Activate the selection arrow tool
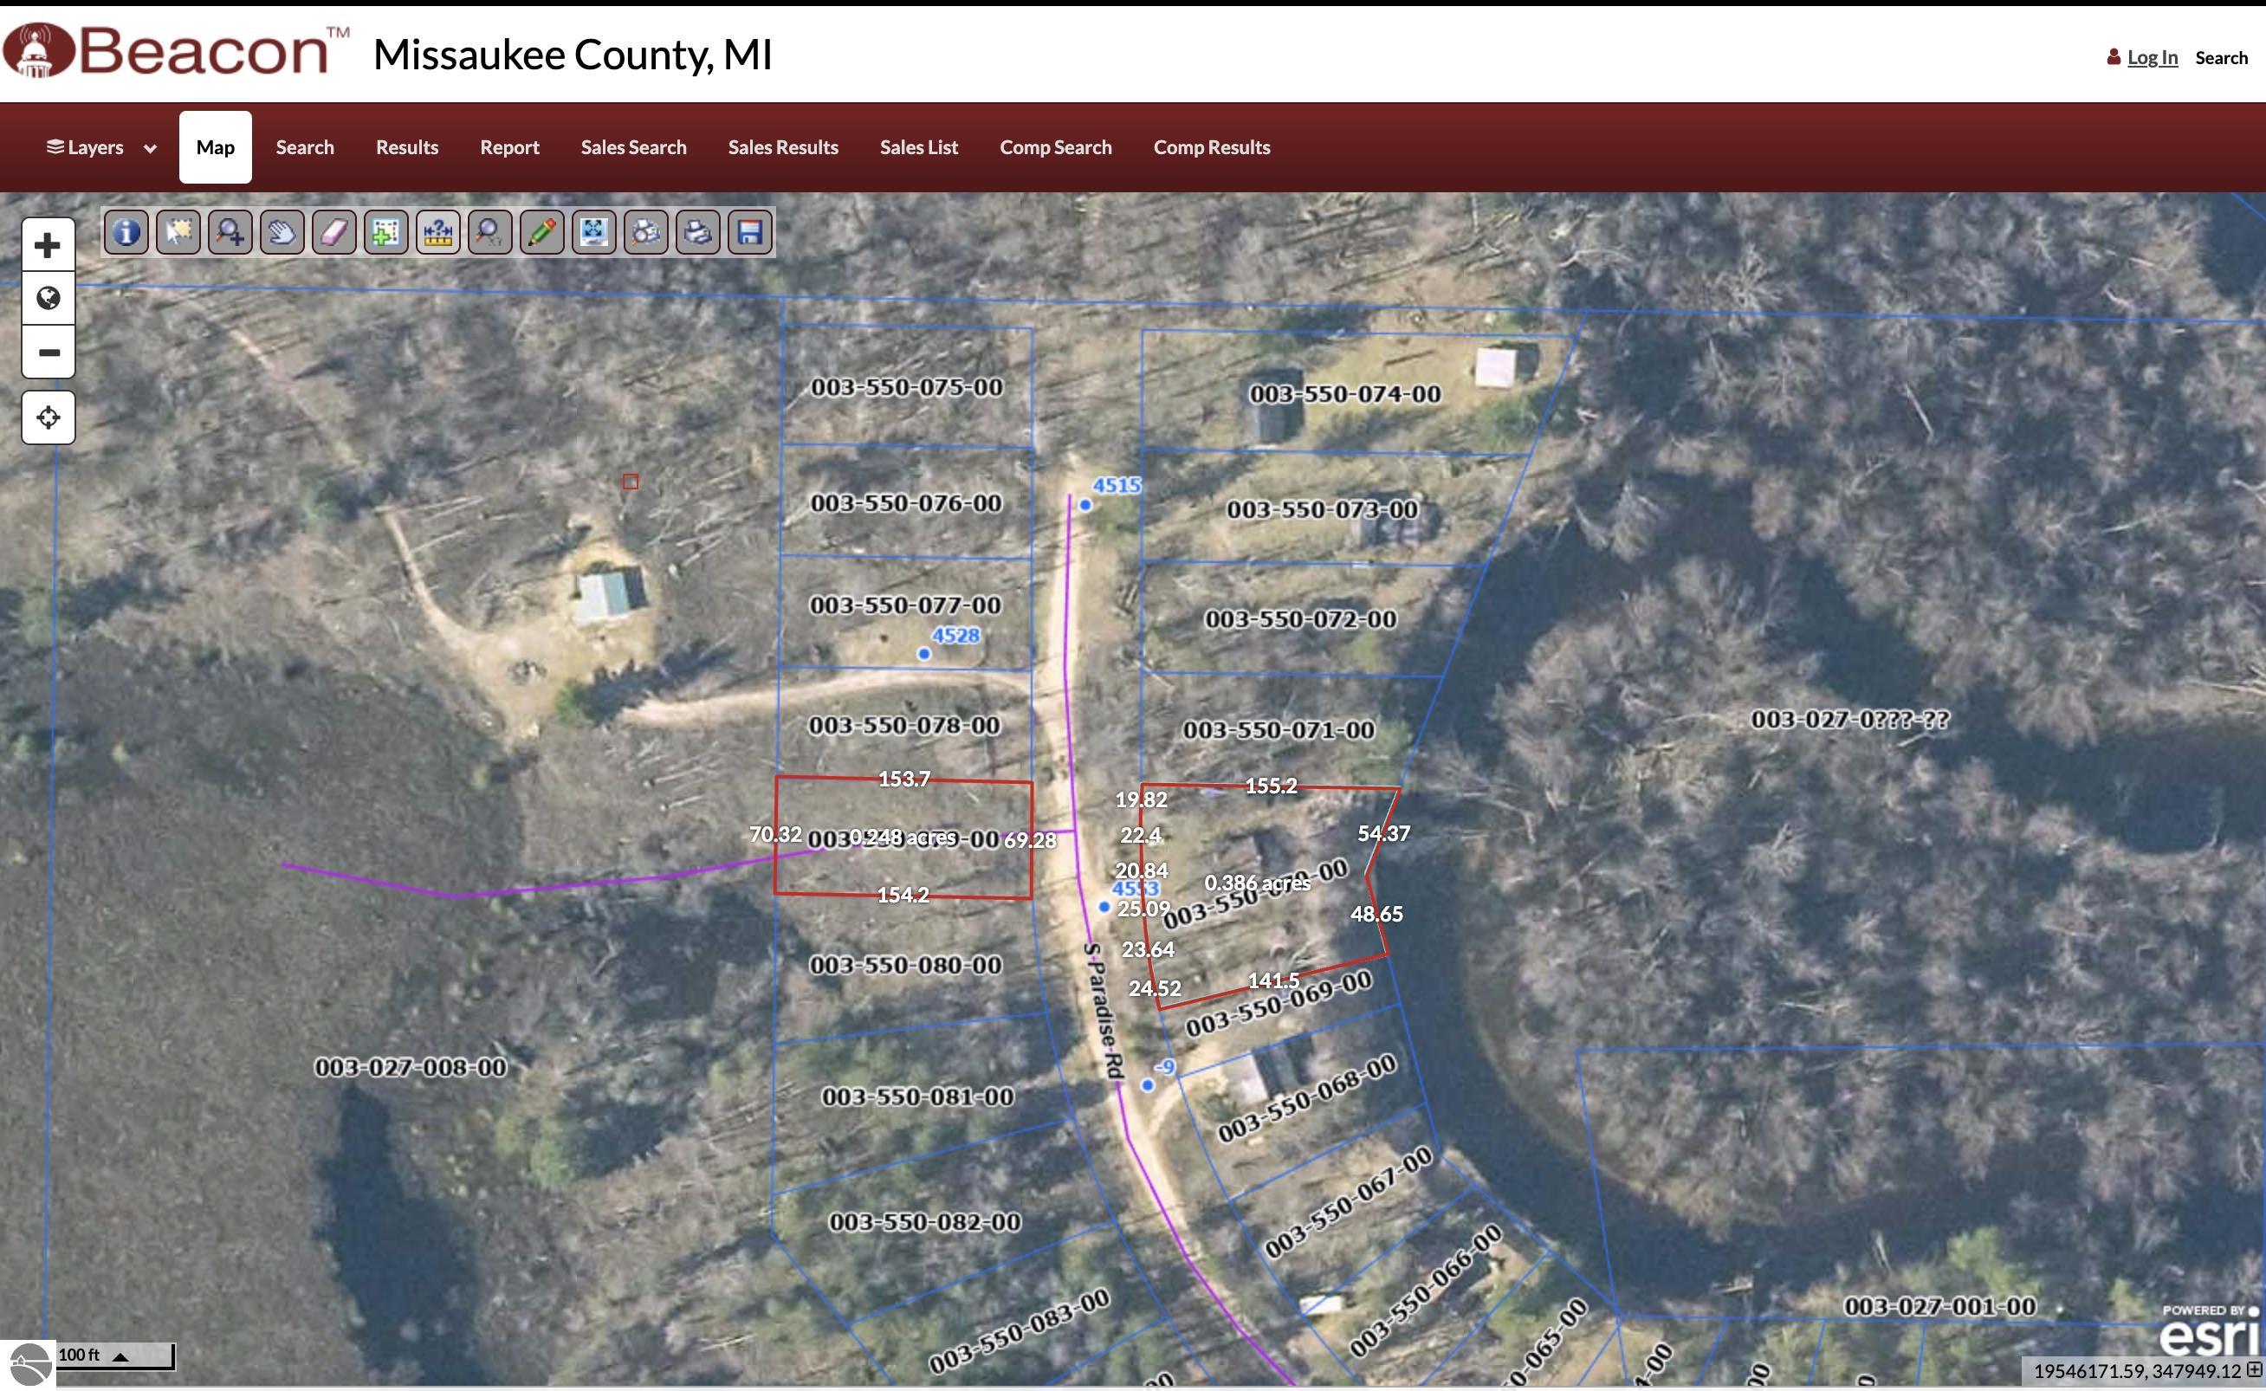 pyautogui.click(x=178, y=232)
